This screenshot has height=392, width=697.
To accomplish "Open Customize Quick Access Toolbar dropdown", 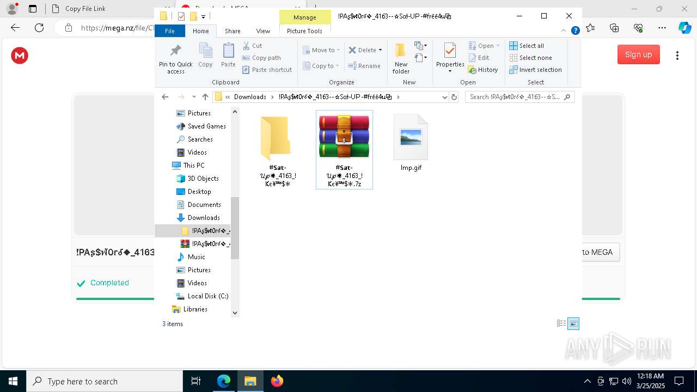I will pyautogui.click(x=203, y=16).
